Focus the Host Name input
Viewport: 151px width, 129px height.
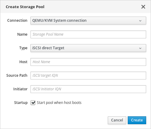88,62
